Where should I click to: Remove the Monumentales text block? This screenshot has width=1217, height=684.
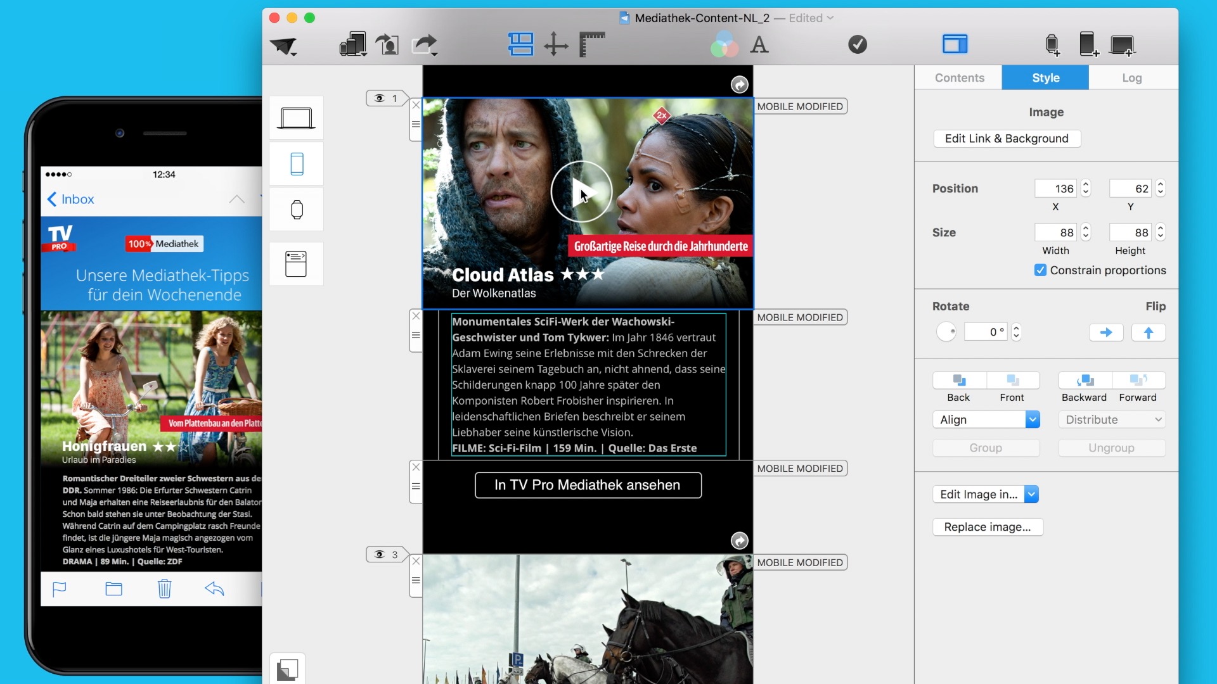point(416,315)
